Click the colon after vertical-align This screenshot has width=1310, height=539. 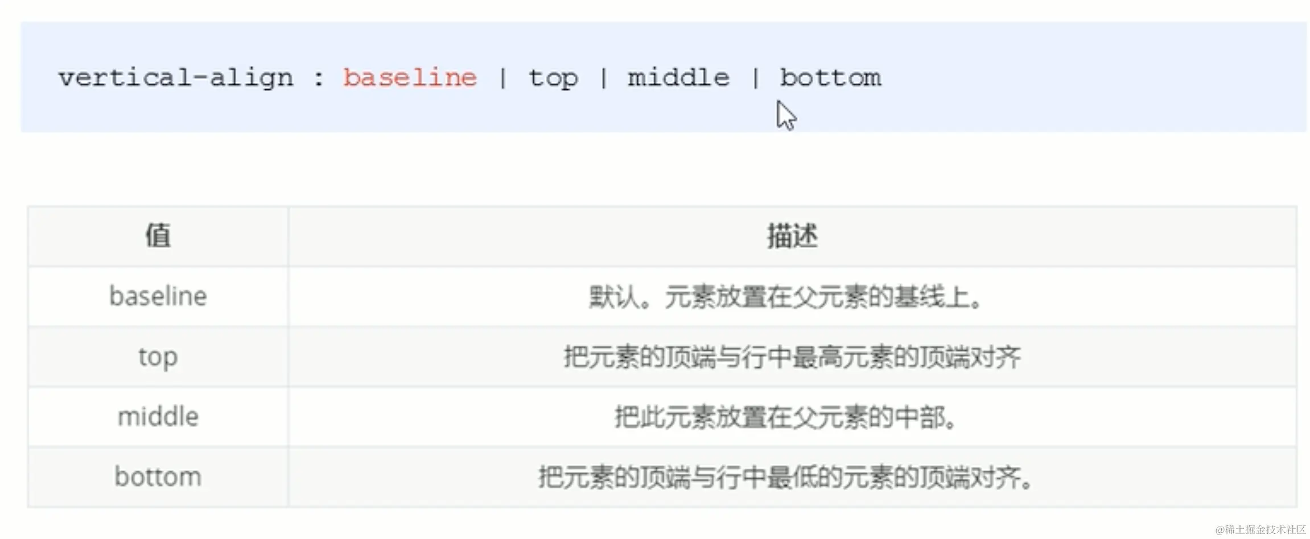click(319, 78)
